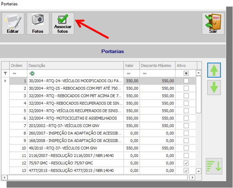Click horizontal scrollbar right arrow

(192, 178)
